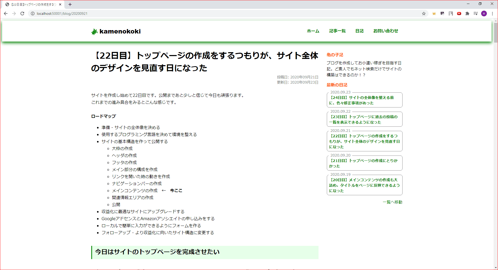Bookmark this page with the star icon
498x270 pixels.
tap(424, 14)
